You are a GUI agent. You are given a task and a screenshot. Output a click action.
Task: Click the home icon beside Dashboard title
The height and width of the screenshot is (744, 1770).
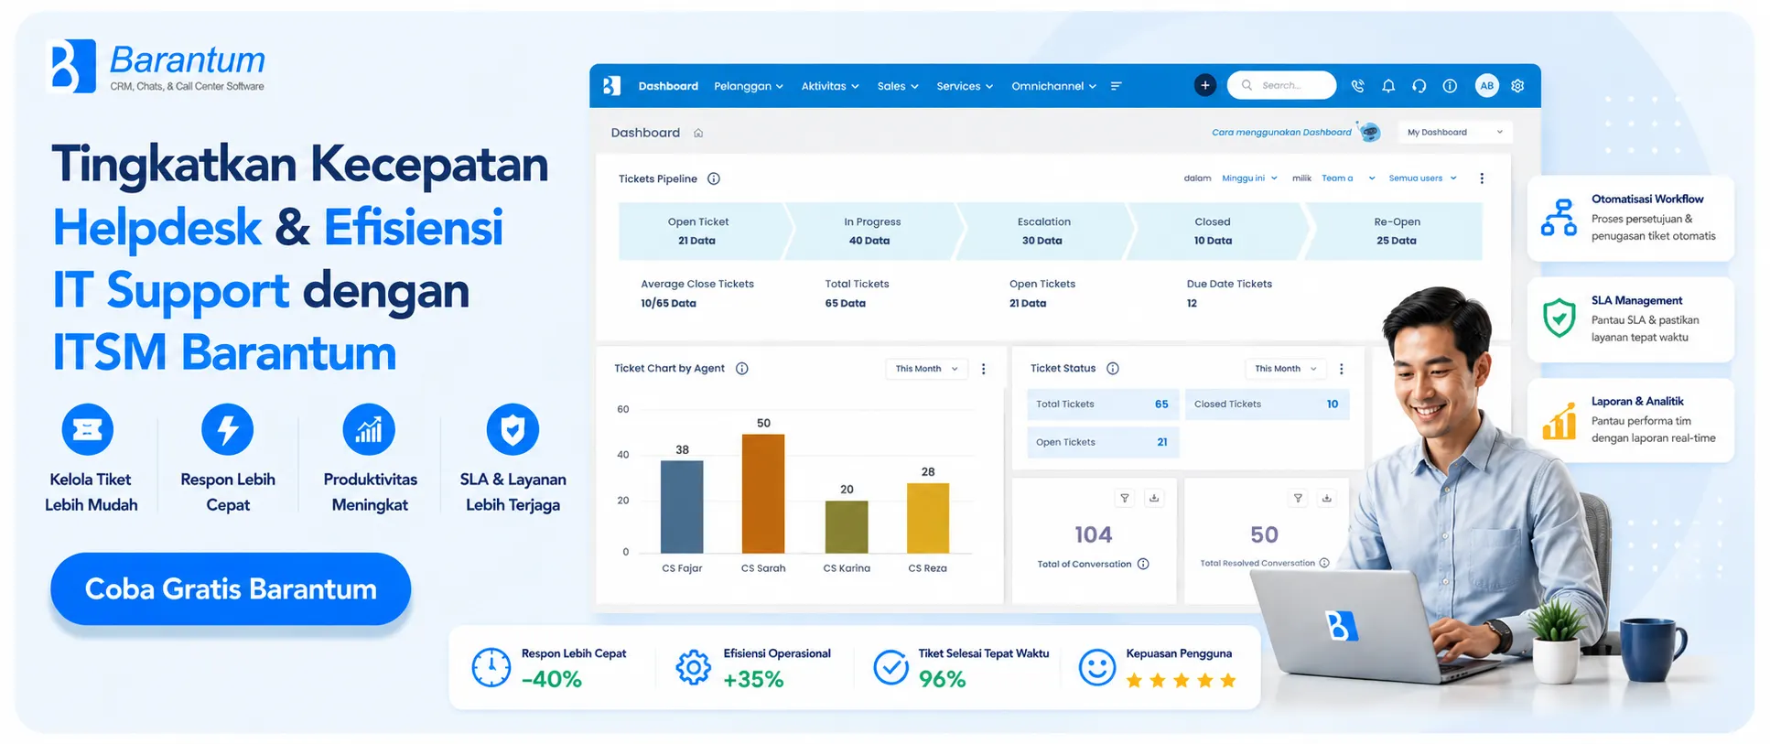point(698,133)
